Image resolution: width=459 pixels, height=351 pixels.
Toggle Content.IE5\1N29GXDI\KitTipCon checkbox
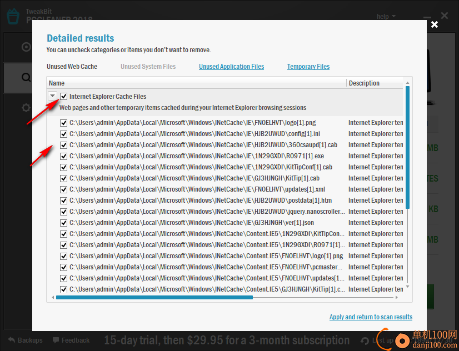tap(63, 234)
